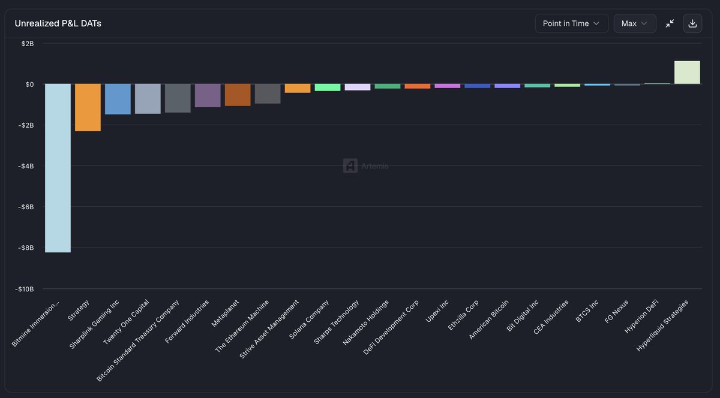This screenshot has width=720, height=398.
Task: Click the Twenty One Capital axis label
Action: pyautogui.click(x=126, y=321)
